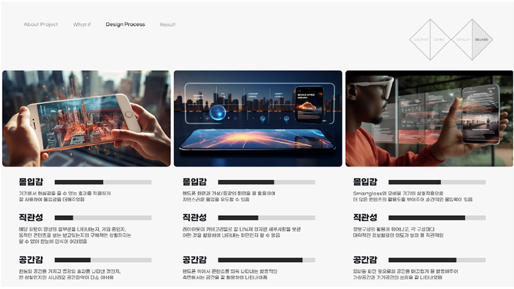
Task: Click the highlighted Deliver diamond segment
Action: (481, 40)
